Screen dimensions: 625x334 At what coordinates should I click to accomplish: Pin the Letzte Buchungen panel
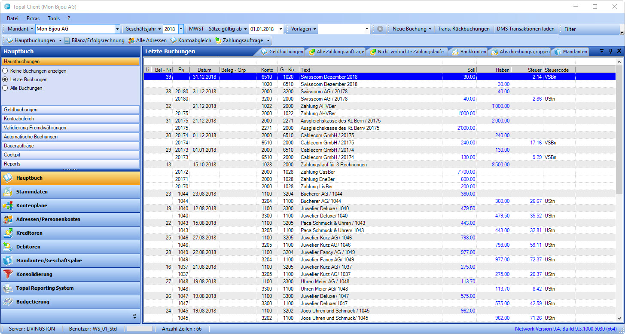611,51
